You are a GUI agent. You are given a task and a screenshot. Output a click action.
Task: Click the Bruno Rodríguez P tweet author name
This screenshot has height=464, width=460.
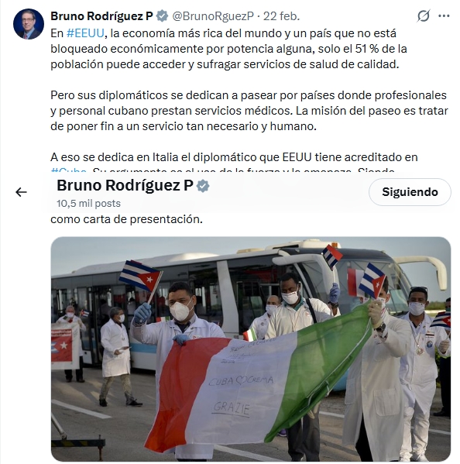tap(101, 16)
